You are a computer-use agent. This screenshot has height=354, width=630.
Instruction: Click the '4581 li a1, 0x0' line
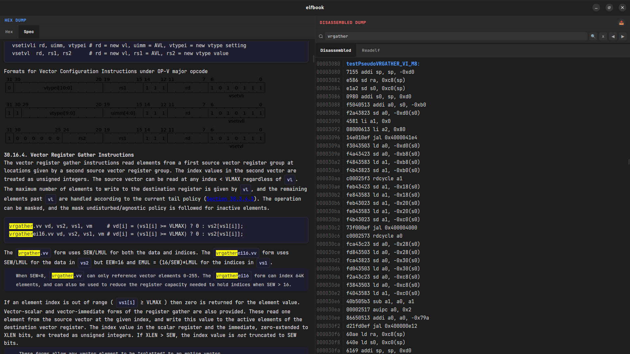point(368,121)
